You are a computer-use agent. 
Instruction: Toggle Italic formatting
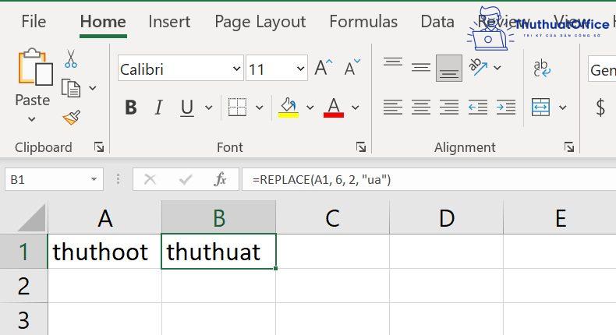click(x=158, y=108)
